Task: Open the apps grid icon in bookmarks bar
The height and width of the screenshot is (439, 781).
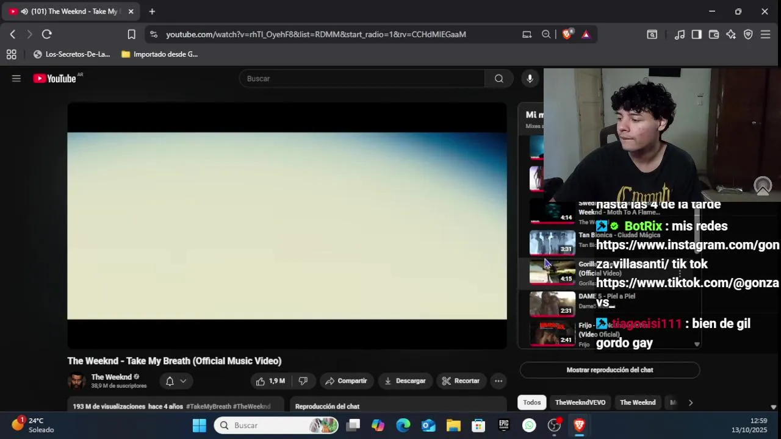Action: coord(11,54)
